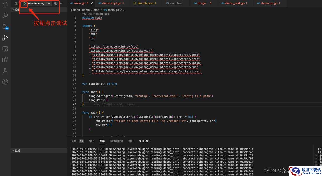Switch to the demo.pb.go tab
The image size is (322, 176).
coord(268,3)
